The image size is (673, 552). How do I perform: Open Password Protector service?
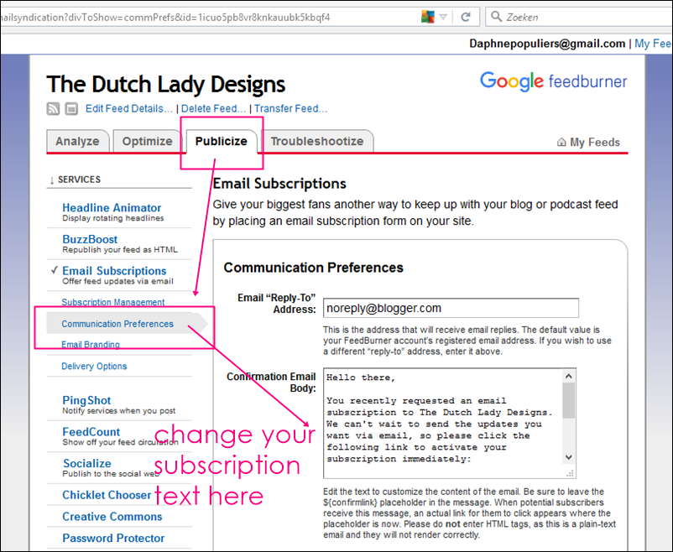coord(113,538)
